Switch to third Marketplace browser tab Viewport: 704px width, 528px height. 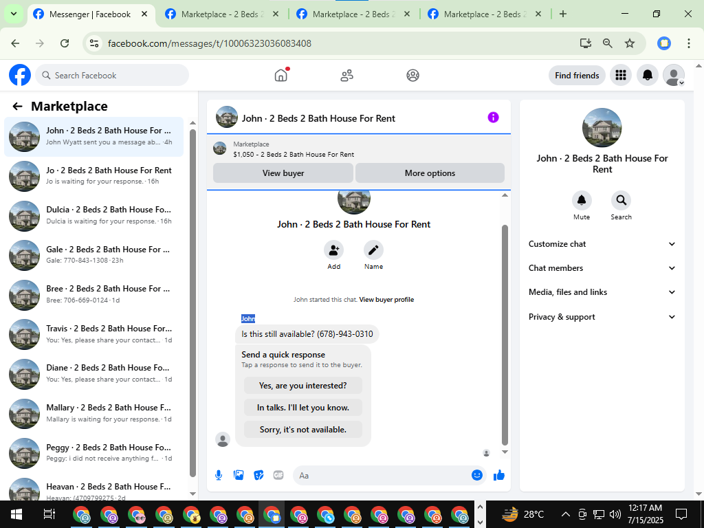point(353,14)
